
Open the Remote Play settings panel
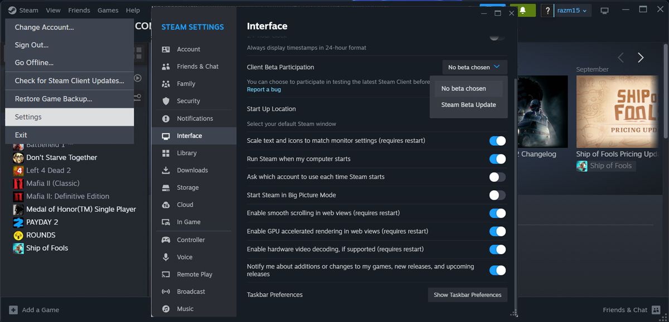click(195, 274)
